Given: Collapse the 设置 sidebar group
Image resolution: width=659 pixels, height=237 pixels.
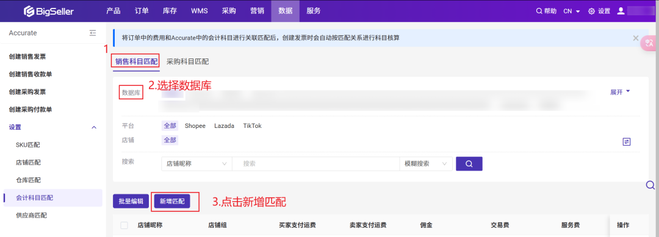Looking at the screenshot, I should 94,127.
